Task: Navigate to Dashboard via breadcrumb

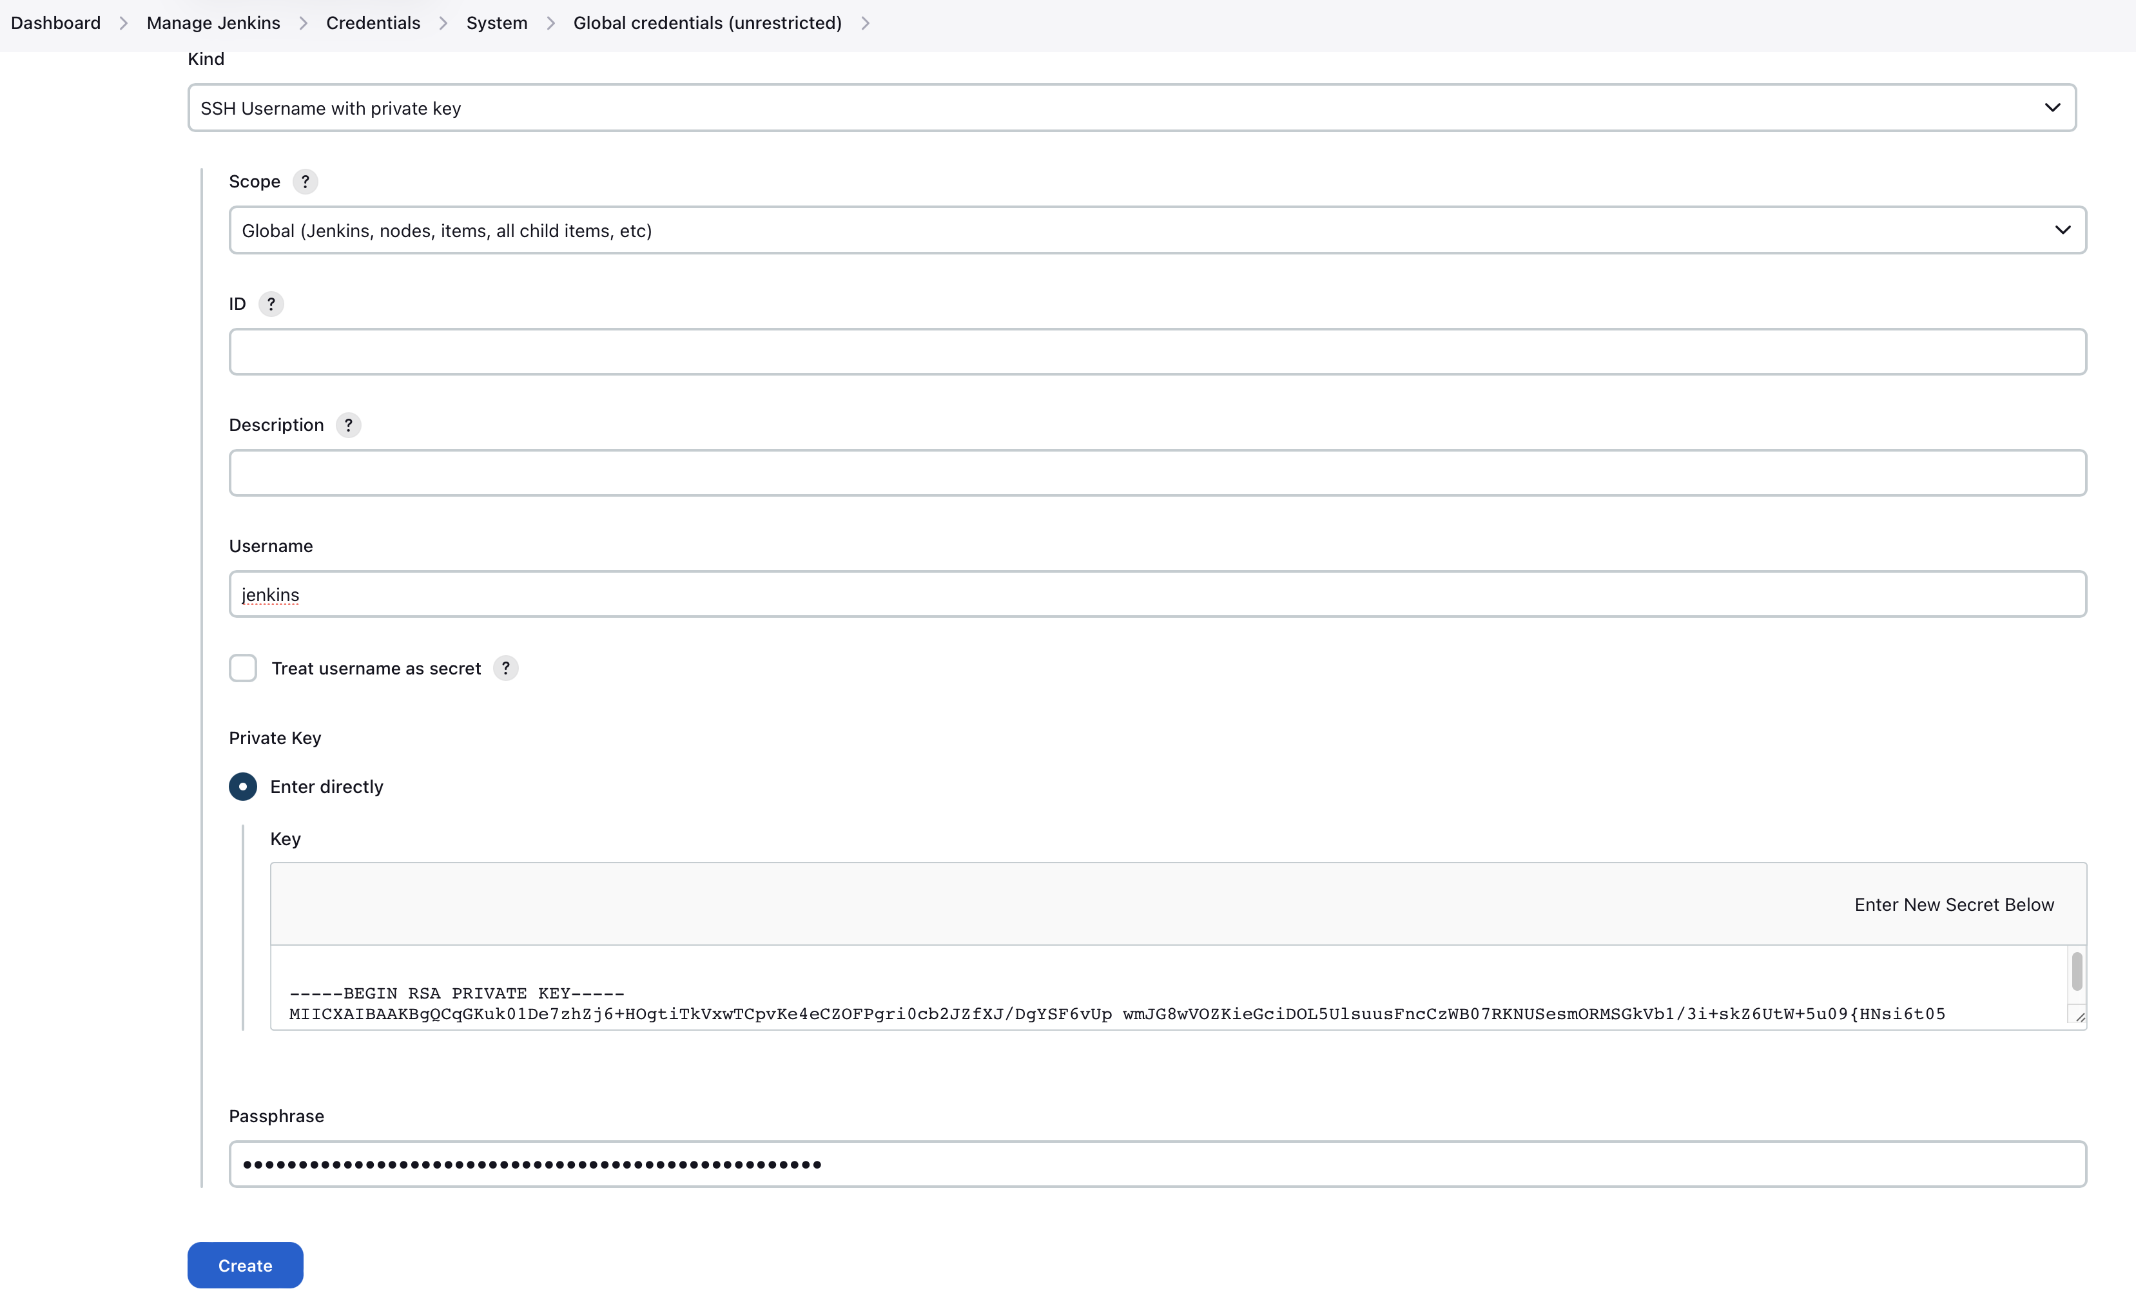Action: point(55,23)
